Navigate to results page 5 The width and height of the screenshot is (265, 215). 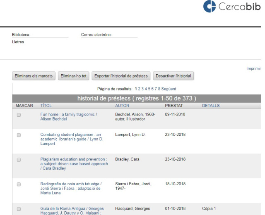(149, 89)
